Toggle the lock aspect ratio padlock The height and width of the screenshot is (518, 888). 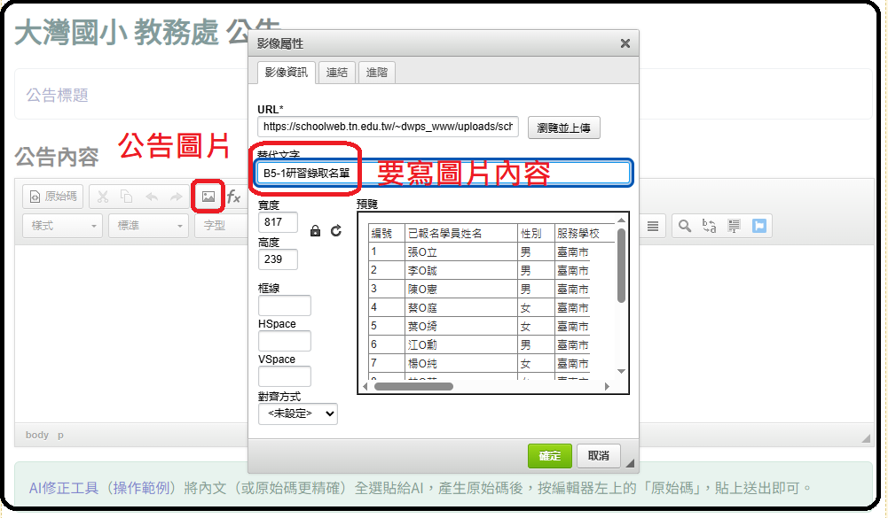(315, 231)
